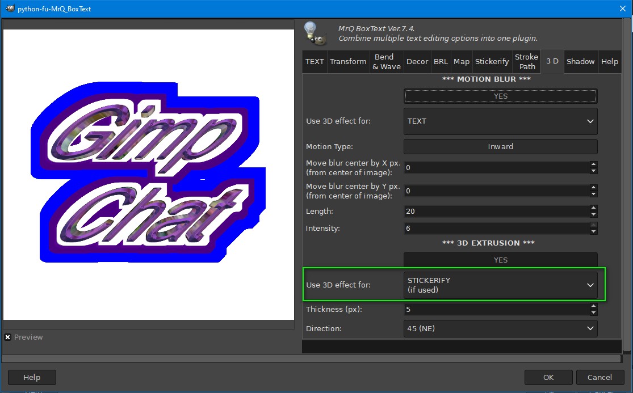Select the Map tab

click(462, 62)
